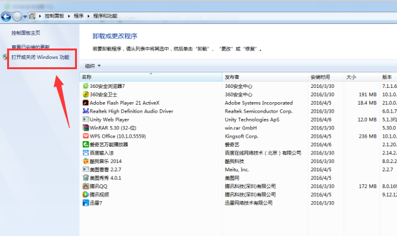
Task: Sort list by 大小 column header
Action: pyautogui.click(x=362, y=77)
